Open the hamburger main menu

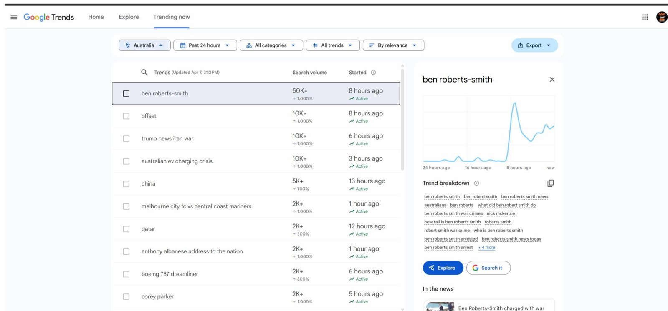click(14, 17)
